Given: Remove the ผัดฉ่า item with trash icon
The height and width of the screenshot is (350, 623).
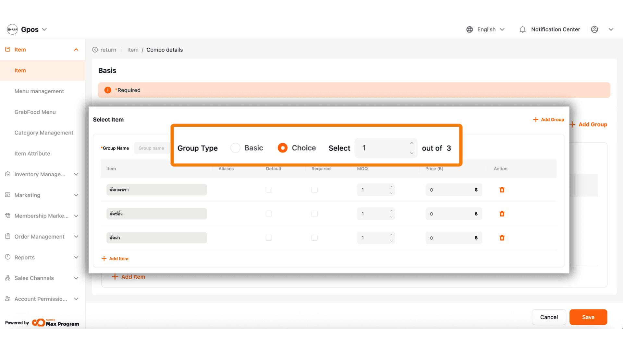Looking at the screenshot, I should [502, 238].
